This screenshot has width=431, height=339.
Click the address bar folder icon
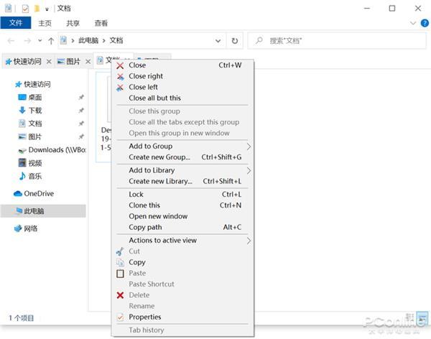(63, 41)
